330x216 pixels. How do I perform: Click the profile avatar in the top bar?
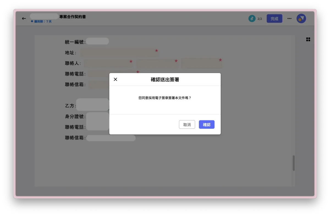[x=301, y=18]
